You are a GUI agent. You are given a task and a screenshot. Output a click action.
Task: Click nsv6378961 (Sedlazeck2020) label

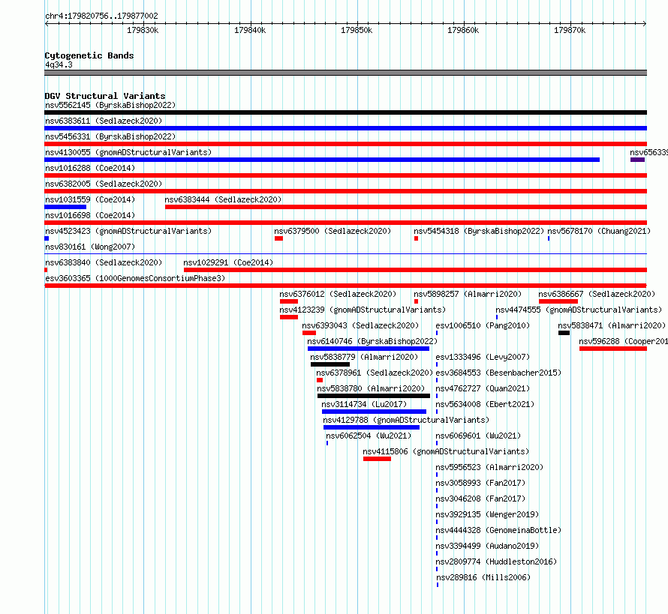click(375, 373)
